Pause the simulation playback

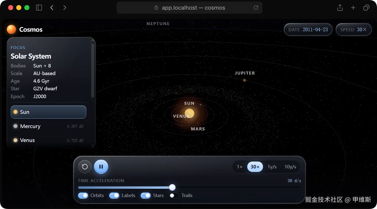click(x=101, y=167)
